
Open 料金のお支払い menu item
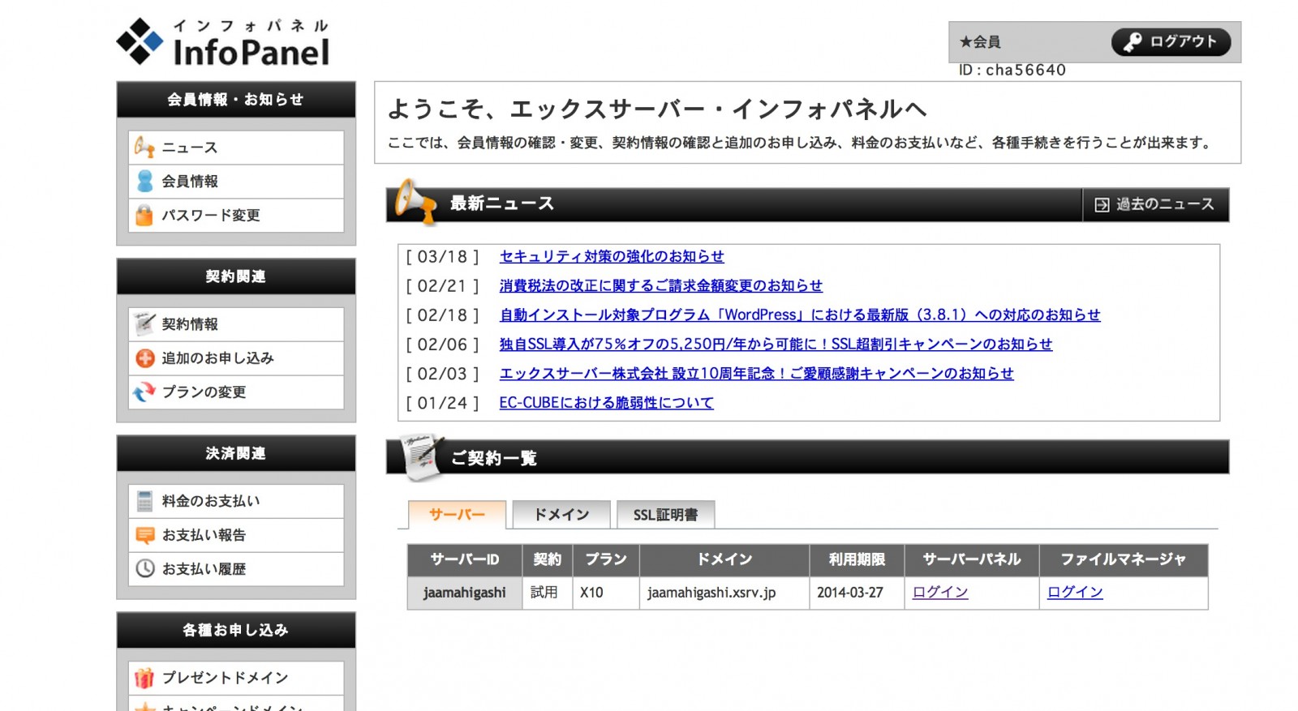pyautogui.click(x=236, y=501)
